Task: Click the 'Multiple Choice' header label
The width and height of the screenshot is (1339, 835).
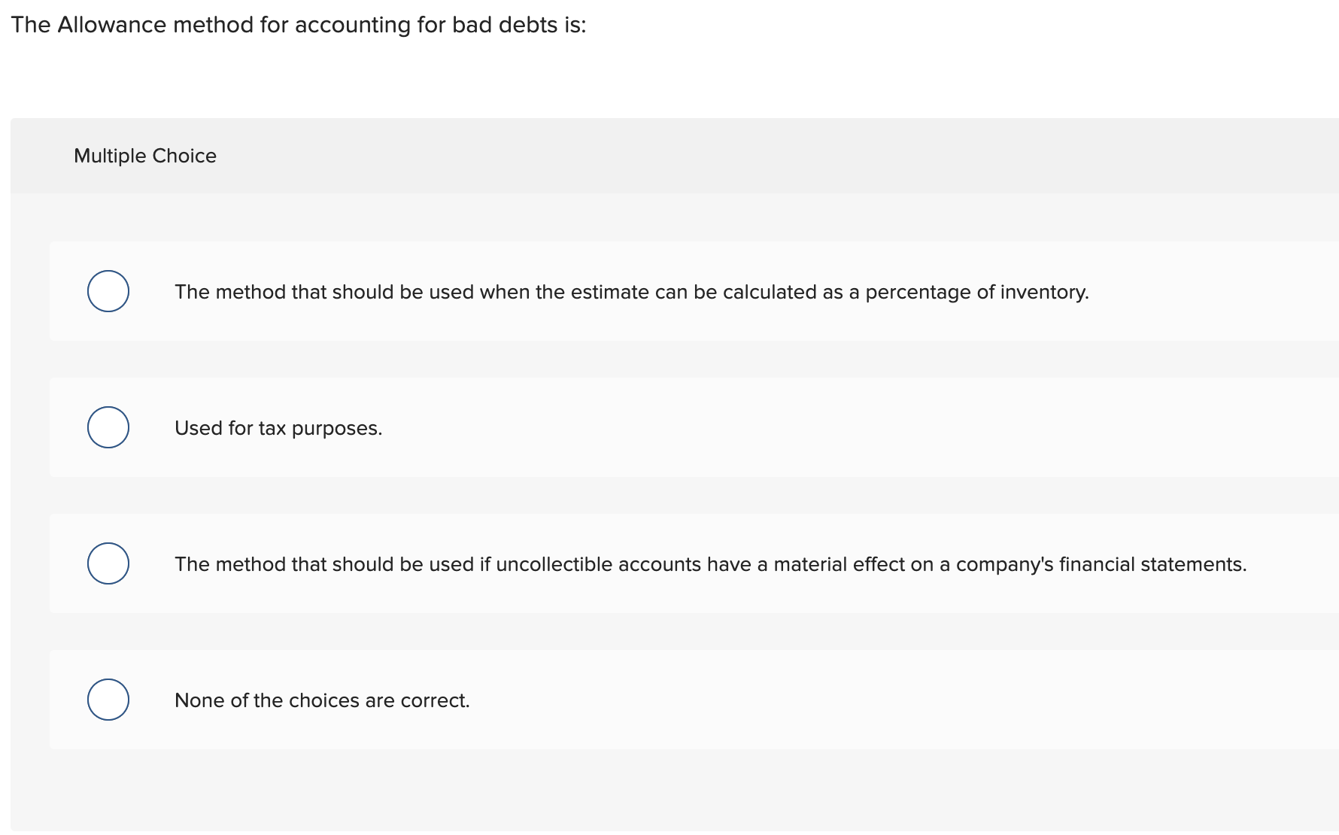Action: 145,156
